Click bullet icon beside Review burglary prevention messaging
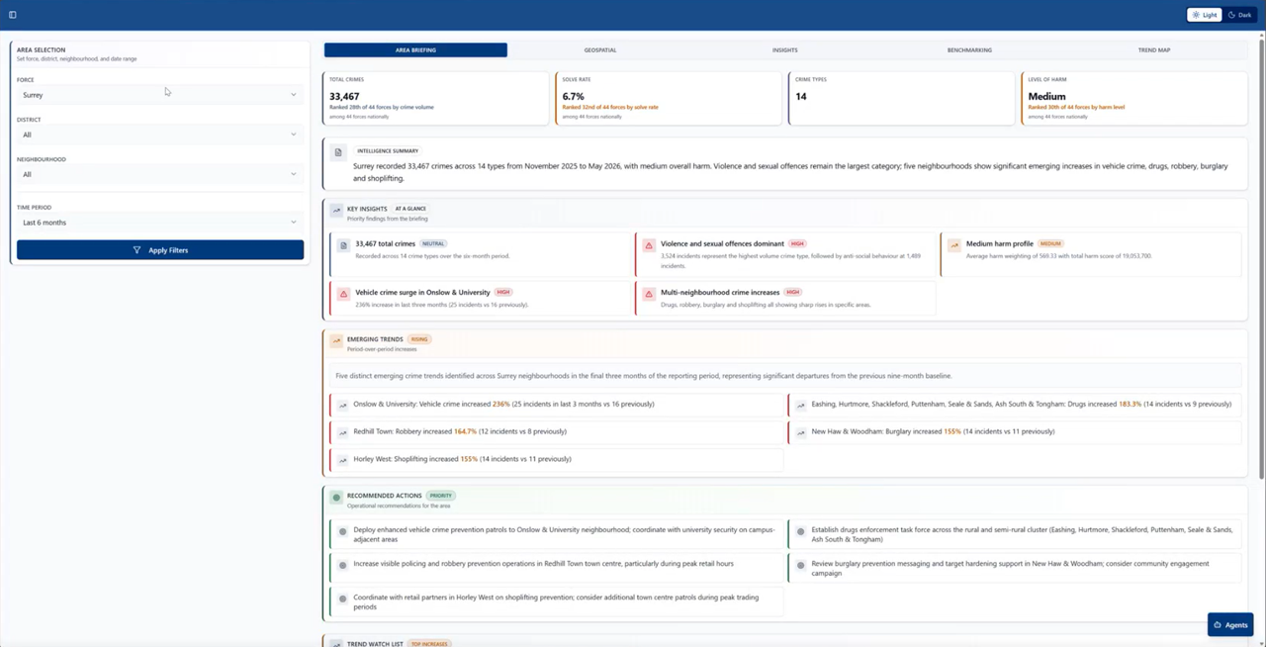This screenshot has height=647, width=1266. [x=801, y=565]
